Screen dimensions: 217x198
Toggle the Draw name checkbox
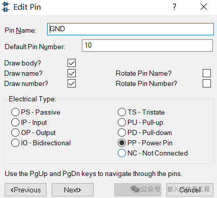click(x=72, y=73)
